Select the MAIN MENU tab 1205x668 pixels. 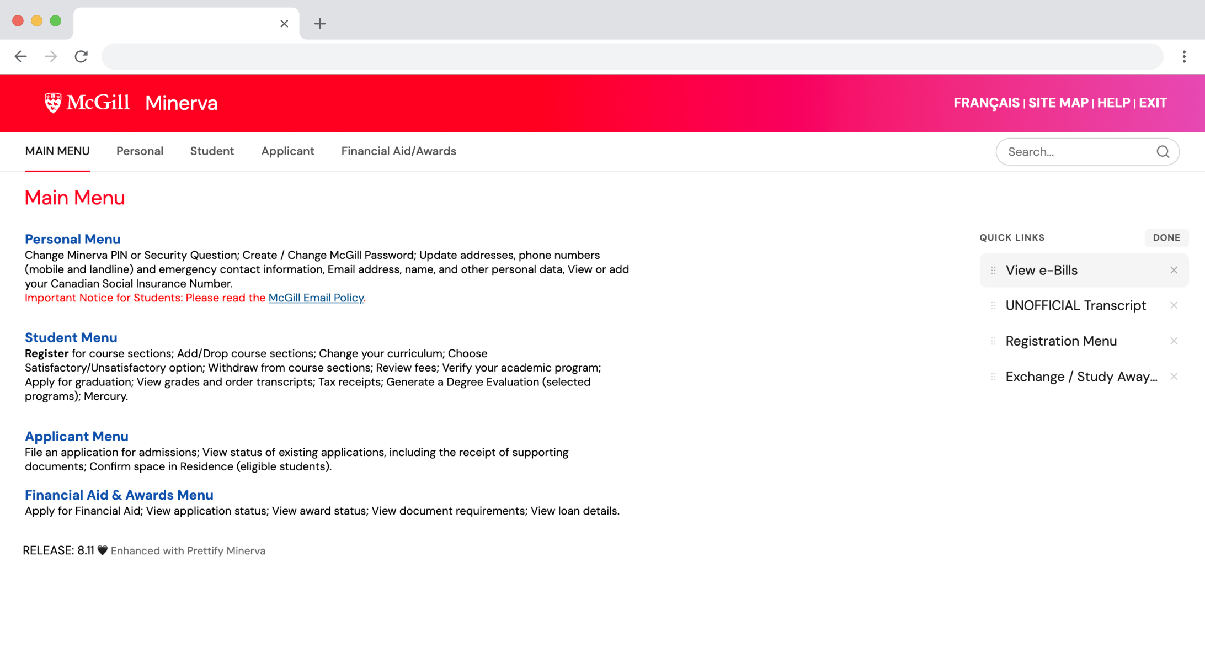click(57, 151)
